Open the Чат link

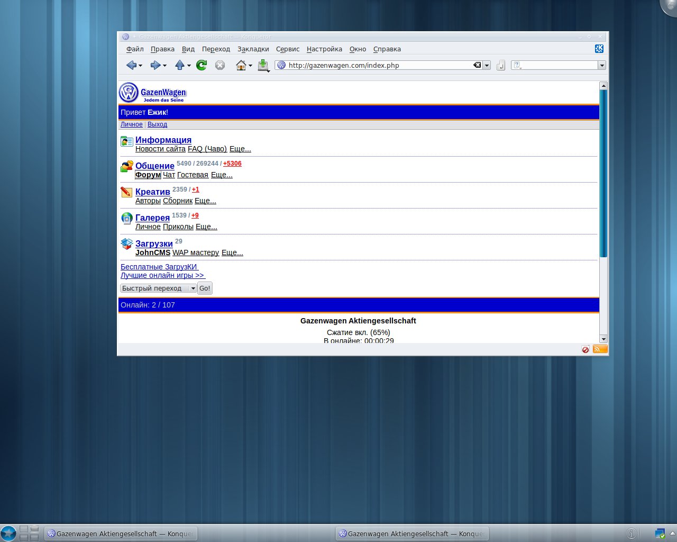(169, 175)
